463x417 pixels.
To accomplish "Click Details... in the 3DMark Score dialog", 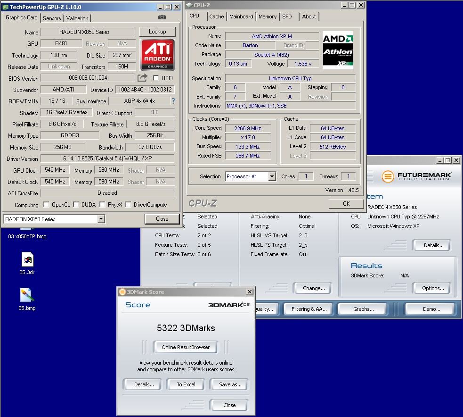I will [144, 384].
